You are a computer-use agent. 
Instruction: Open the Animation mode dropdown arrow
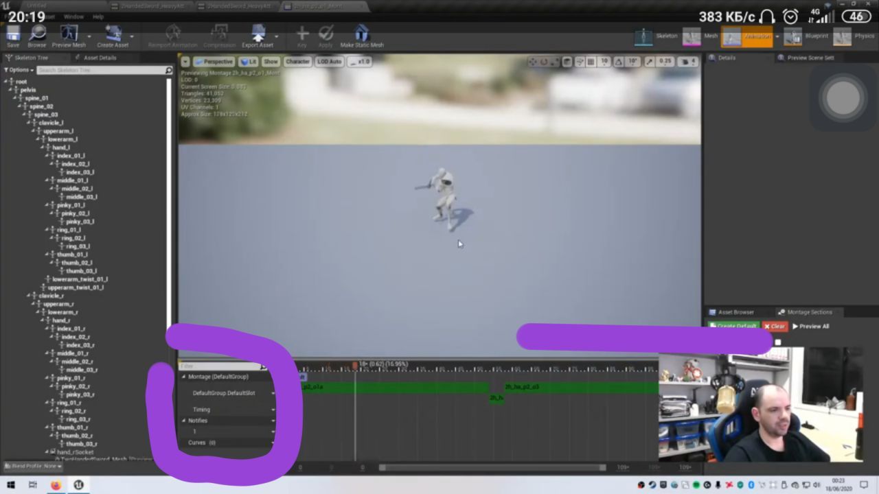(777, 36)
